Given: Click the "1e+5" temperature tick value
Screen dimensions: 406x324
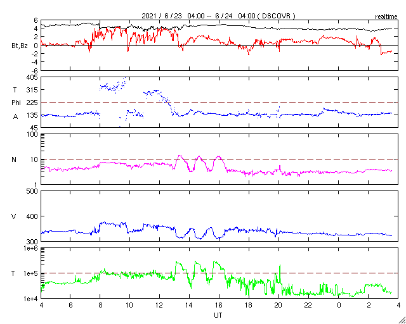Looking at the screenshot, I should [30, 273].
